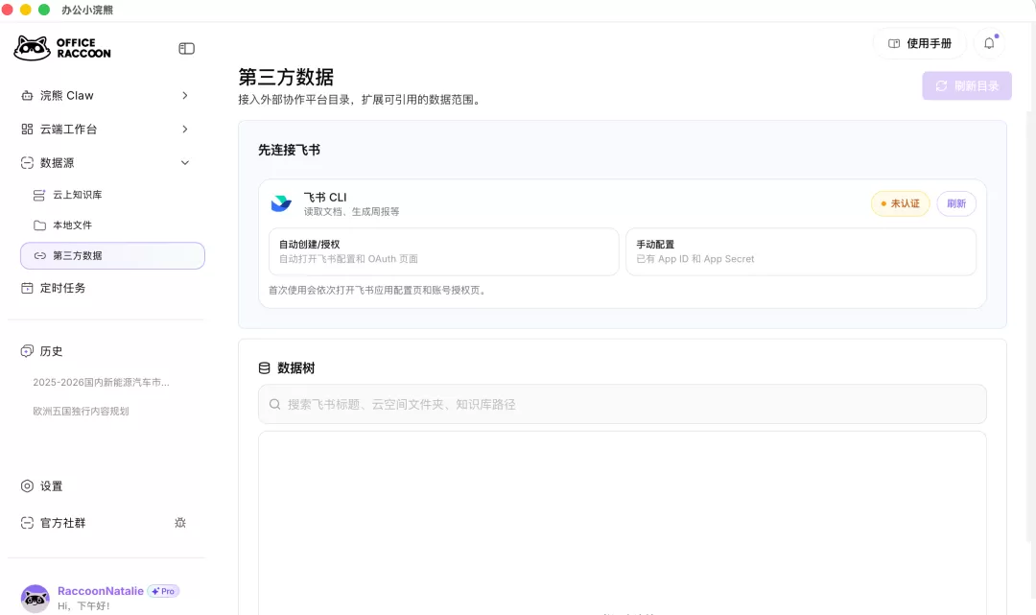
Task: Click the 云上知识库 server icon
Action: point(39,195)
